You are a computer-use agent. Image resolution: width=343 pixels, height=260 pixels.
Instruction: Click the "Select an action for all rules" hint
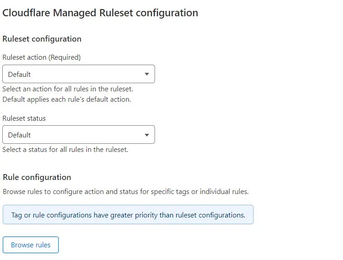67,89
